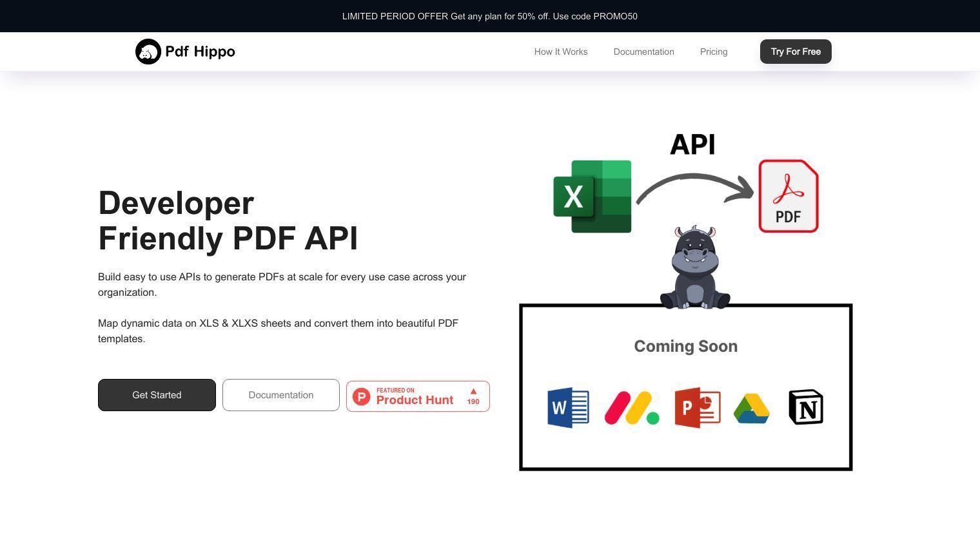Screen dimensions: 980x551
Task: Click the "Map dynamic data on XLS" paragraph
Action: pyautogui.click(x=278, y=331)
